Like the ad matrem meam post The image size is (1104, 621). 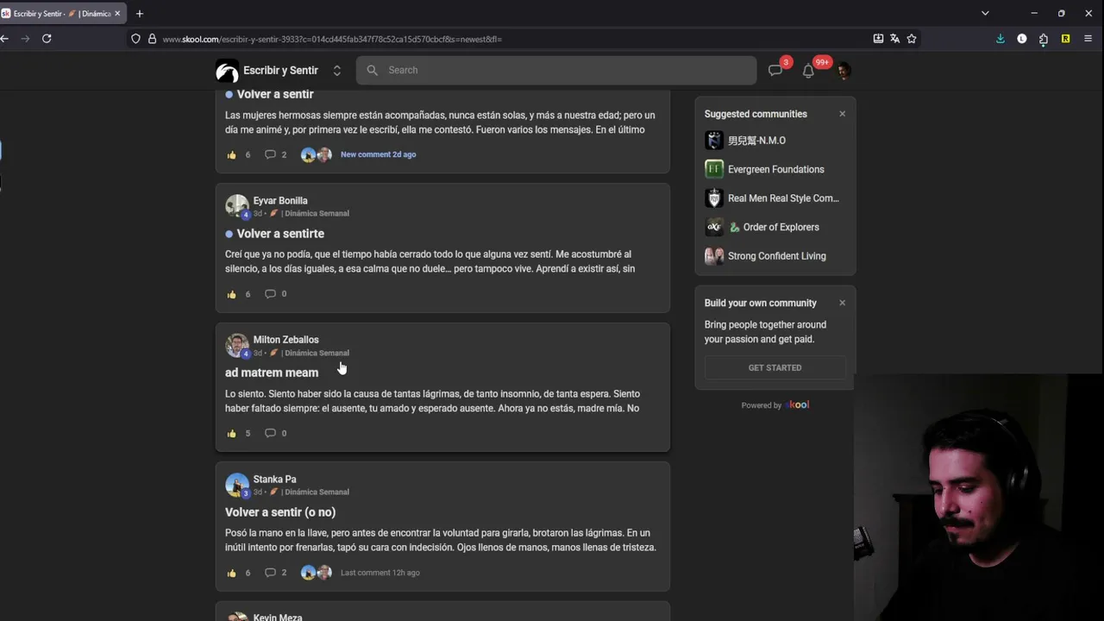point(231,433)
